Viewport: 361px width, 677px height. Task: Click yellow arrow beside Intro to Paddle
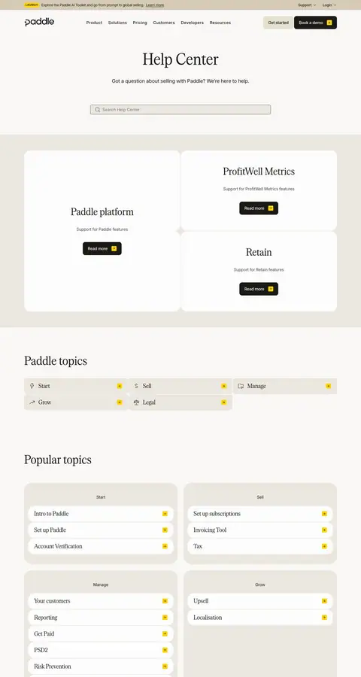click(165, 514)
